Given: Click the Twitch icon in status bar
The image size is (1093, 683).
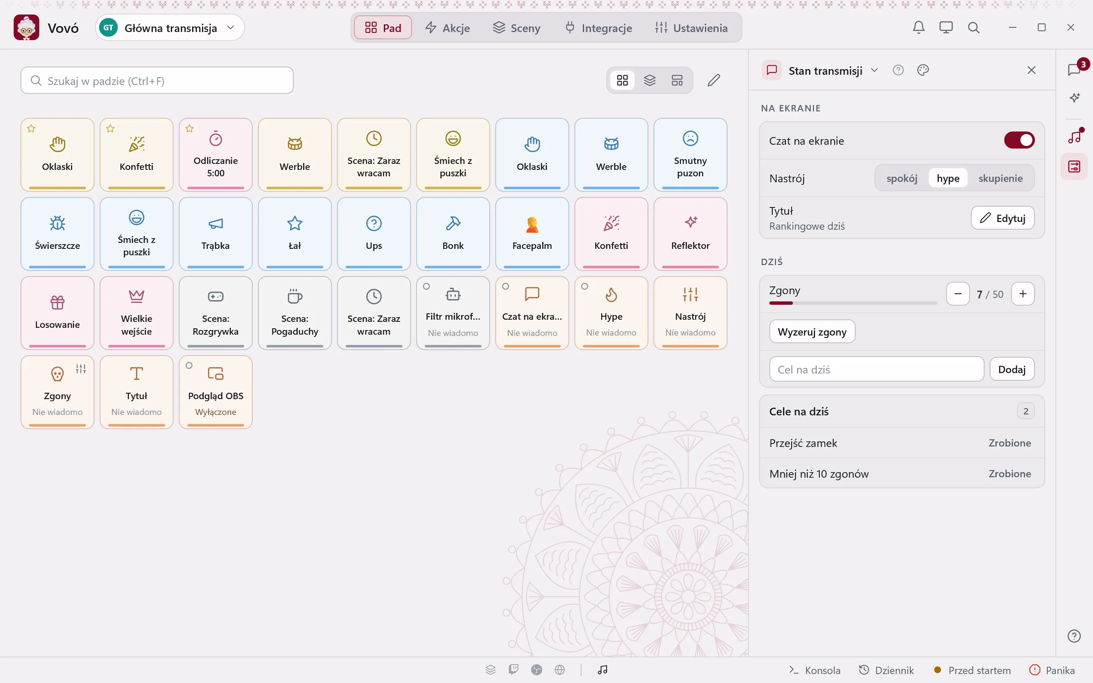Looking at the screenshot, I should point(513,669).
